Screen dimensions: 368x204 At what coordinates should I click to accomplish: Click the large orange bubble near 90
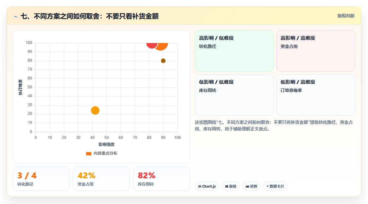coord(161,46)
